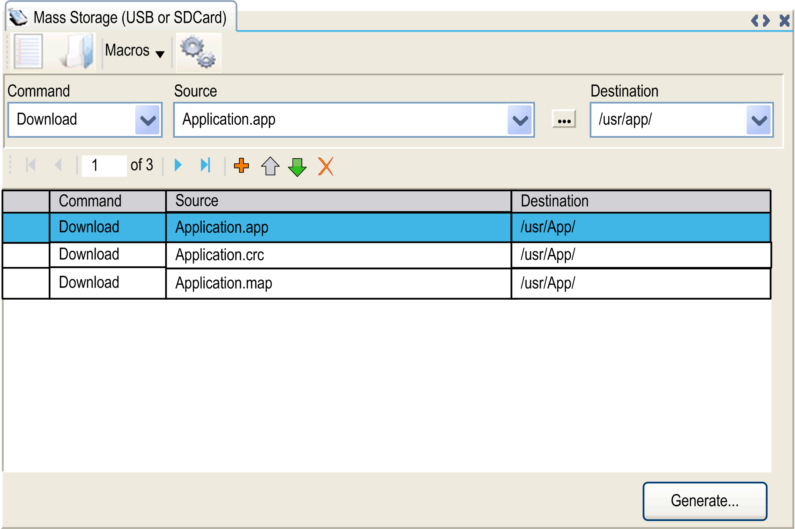Jump to the last record
795x529 pixels.
[206, 165]
